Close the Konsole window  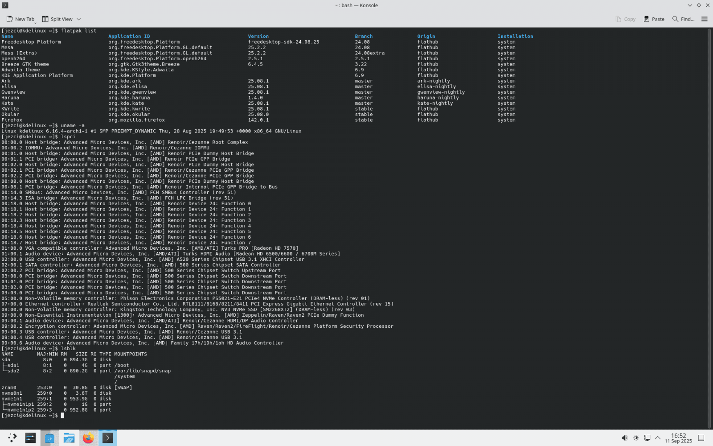[708, 5]
